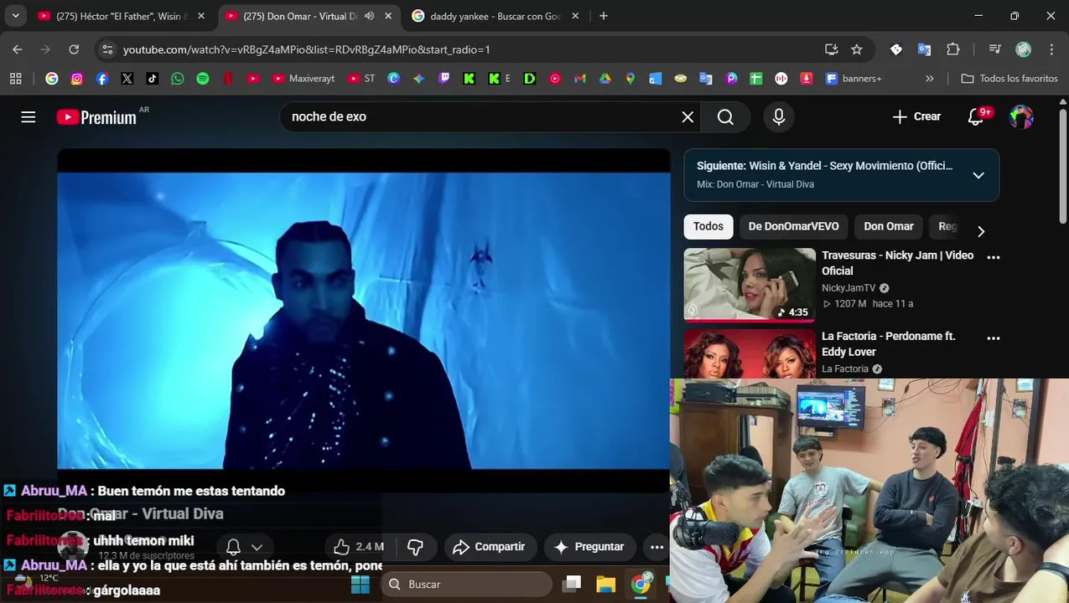
Task: Open the Instagram bookmark
Action: click(x=77, y=79)
